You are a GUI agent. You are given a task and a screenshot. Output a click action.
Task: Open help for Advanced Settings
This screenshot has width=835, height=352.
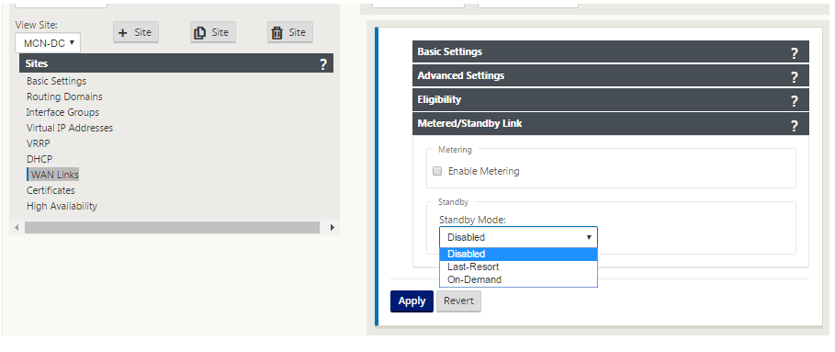[x=794, y=77]
